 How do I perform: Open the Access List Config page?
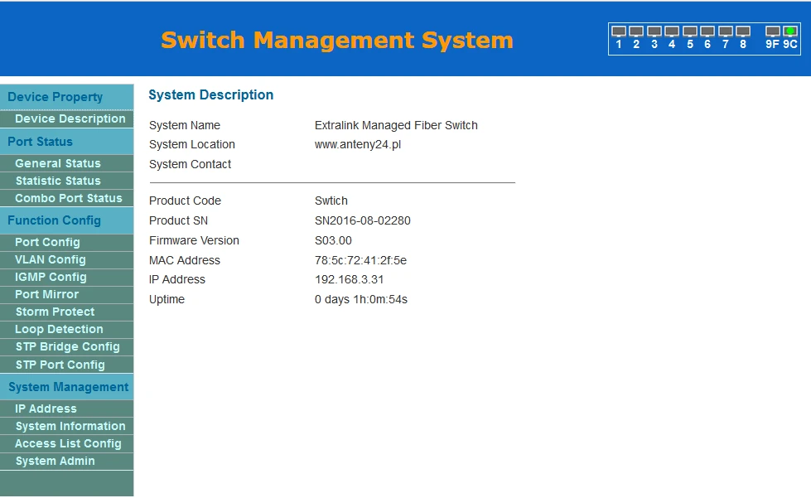pyautogui.click(x=68, y=443)
